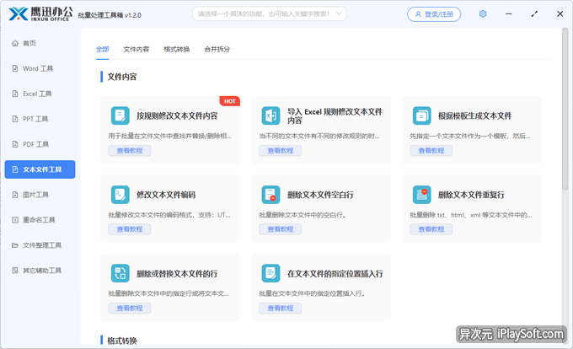The width and height of the screenshot is (573, 349).
Task: Click the 删除或替换文本文件的行 card title
Action: pos(177,274)
